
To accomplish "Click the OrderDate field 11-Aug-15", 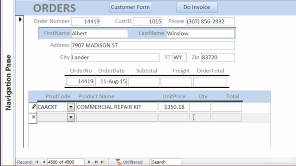I will coord(111,82).
